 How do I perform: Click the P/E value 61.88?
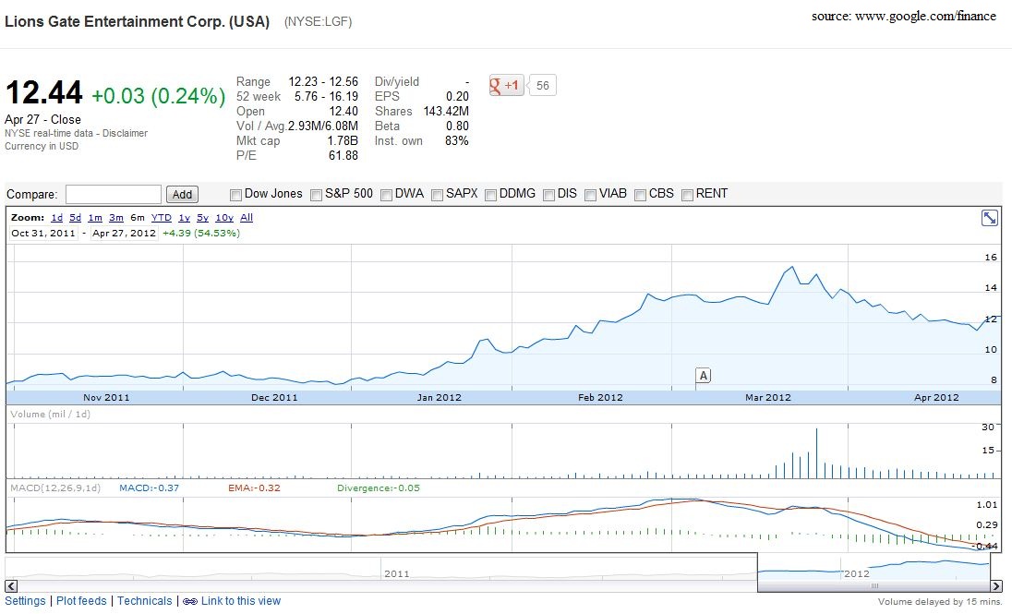tap(343, 156)
